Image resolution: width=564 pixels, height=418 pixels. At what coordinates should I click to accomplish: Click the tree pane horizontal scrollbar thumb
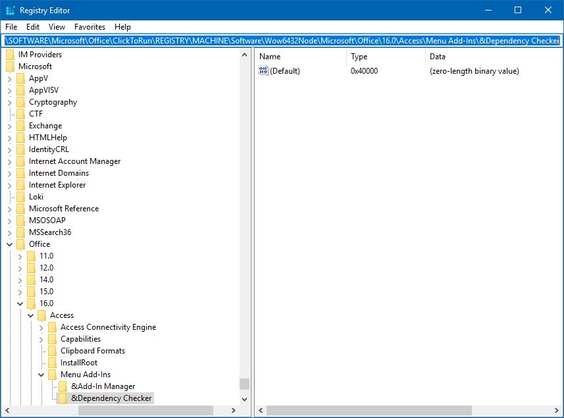[x=145, y=410]
